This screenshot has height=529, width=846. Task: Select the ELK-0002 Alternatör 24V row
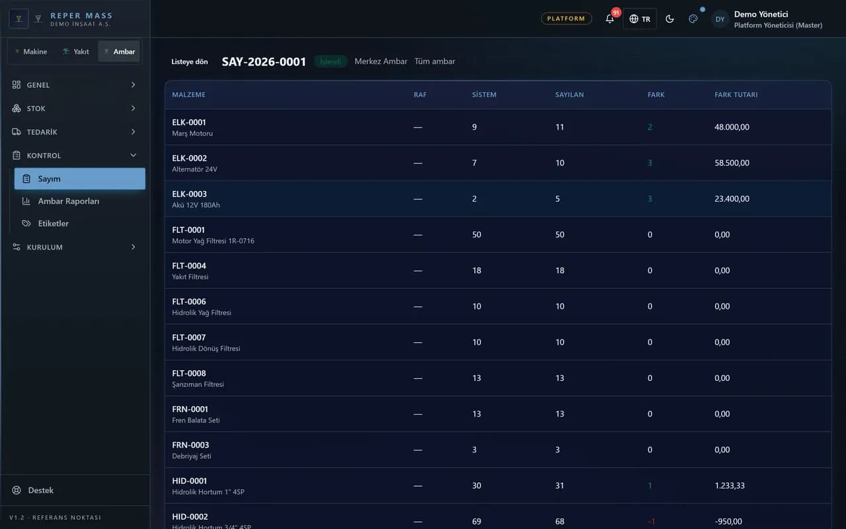(498, 163)
